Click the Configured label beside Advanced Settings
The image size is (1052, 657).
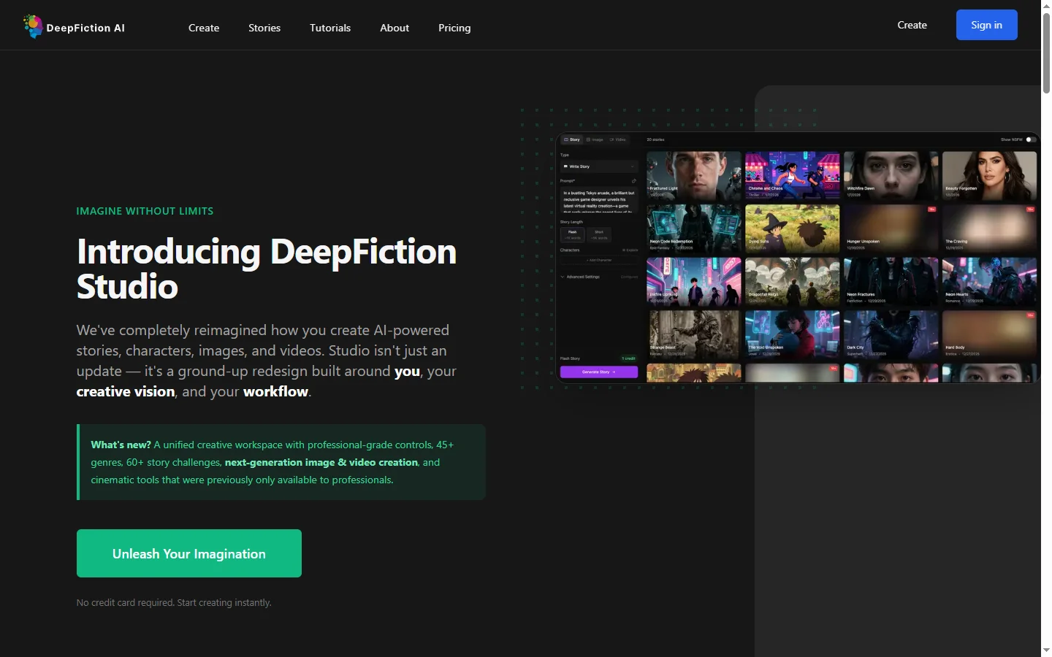[x=629, y=277]
